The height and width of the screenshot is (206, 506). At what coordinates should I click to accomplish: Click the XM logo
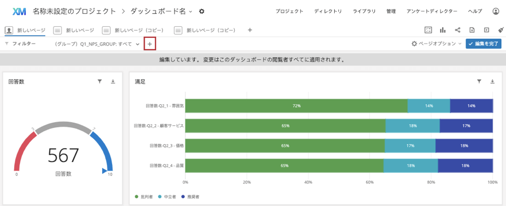19,12
